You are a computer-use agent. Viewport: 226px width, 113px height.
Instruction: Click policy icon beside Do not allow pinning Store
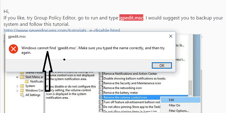pyautogui.click(x=101, y=107)
